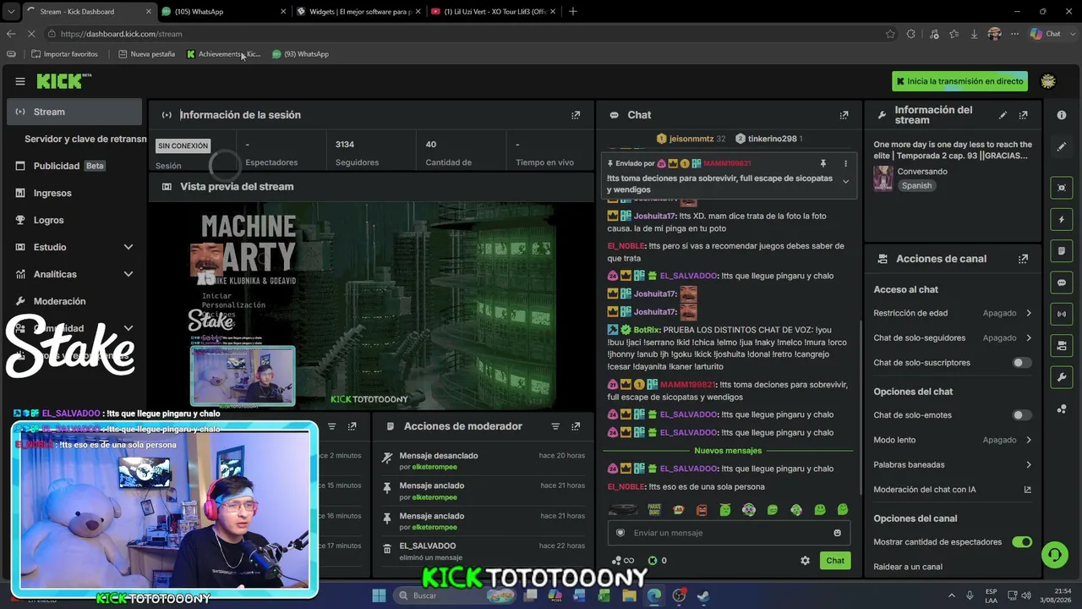Viewport: 1082px width, 609px height.
Task: Toggle Chat de solo-suscriptores switch
Action: click(x=1022, y=363)
